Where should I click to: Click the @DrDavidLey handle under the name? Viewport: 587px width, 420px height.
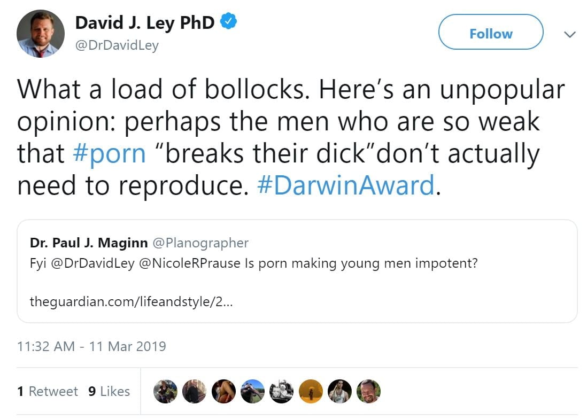[117, 45]
